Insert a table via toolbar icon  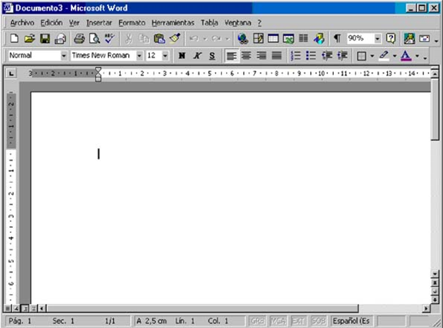point(273,38)
